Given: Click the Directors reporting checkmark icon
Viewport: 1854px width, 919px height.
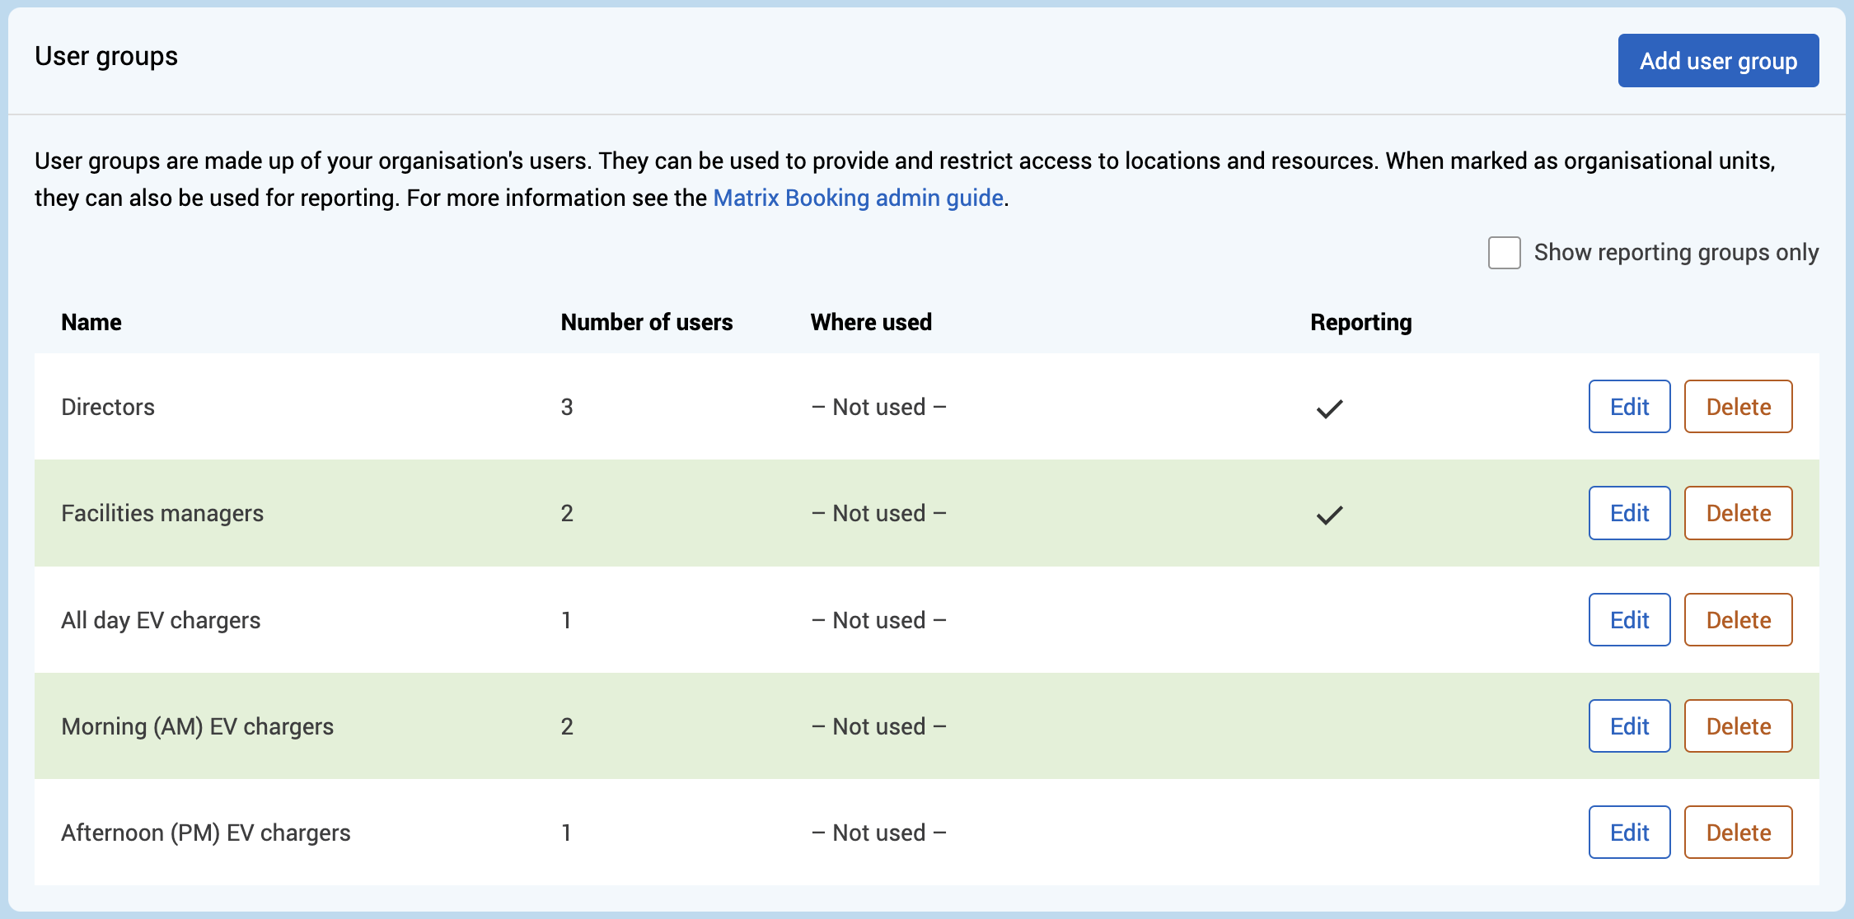Looking at the screenshot, I should pyautogui.click(x=1329, y=408).
